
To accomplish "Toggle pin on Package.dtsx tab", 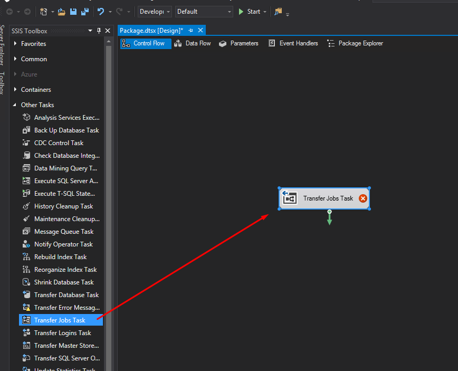I will tap(190, 31).
